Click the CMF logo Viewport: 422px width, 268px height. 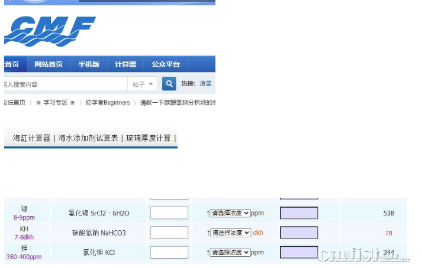[x=50, y=31]
